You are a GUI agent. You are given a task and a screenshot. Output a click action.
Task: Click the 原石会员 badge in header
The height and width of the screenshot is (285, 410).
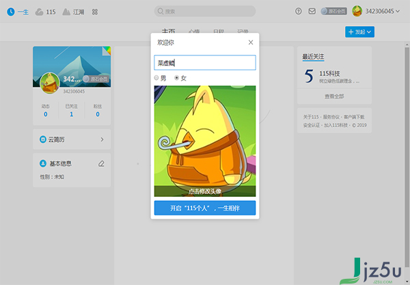tap(333, 11)
